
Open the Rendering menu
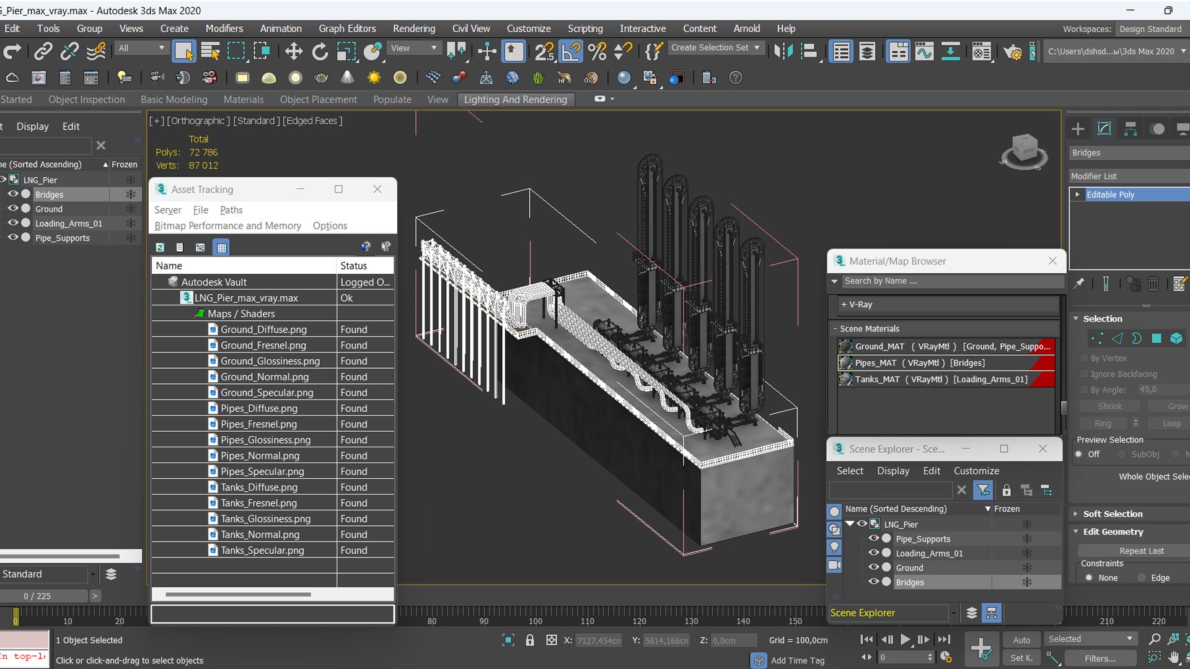(x=413, y=28)
